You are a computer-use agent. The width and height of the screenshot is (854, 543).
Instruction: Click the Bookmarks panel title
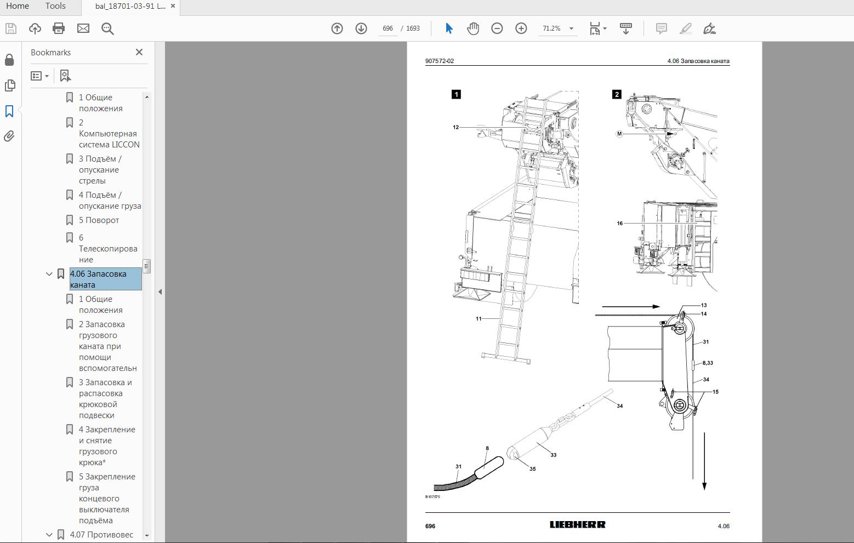pos(50,53)
